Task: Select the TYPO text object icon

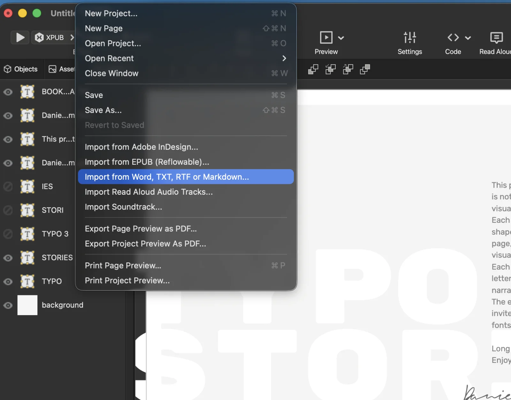Action: (x=27, y=282)
